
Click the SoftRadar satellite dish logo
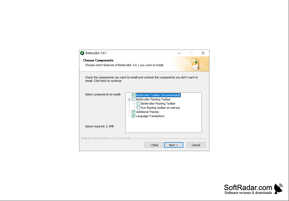279,189
